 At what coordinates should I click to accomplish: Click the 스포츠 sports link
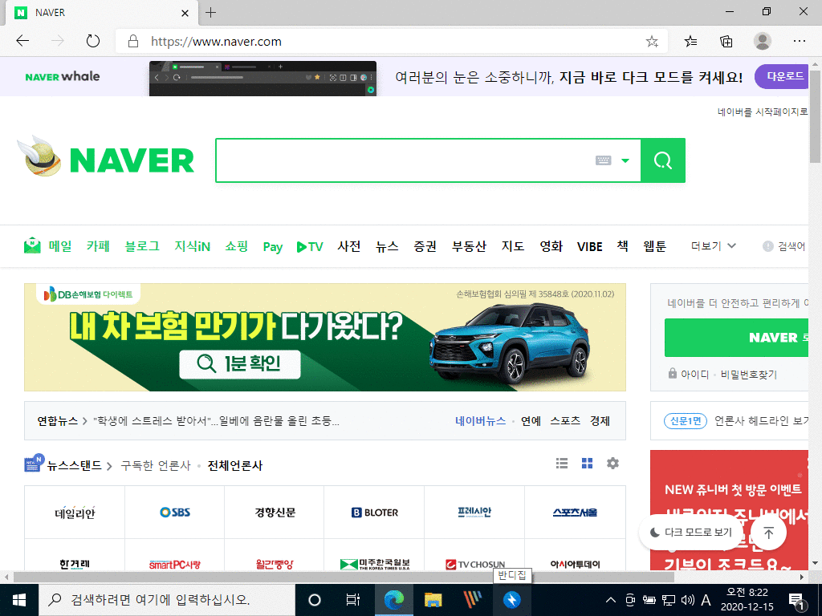click(565, 421)
